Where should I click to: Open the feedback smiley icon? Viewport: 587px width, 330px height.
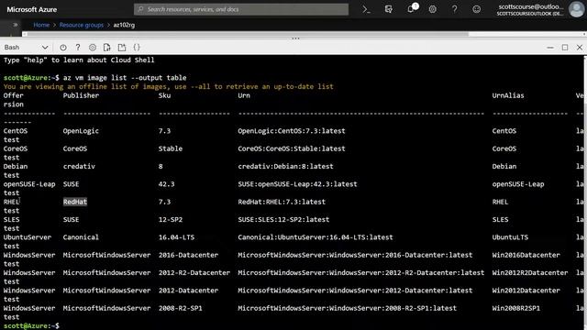click(x=476, y=9)
